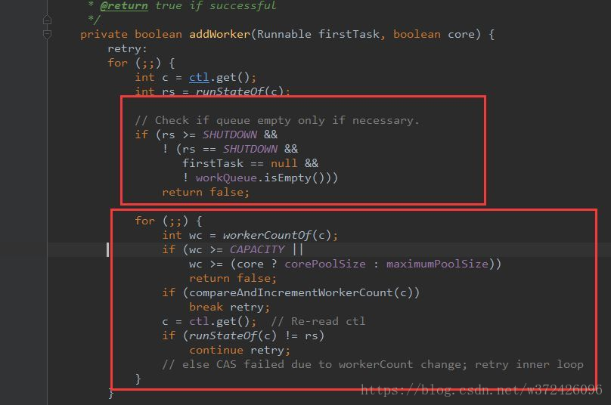Viewport: 611px width, 405px height.
Task: Place cursor on addWorker method name
Action: [x=219, y=34]
